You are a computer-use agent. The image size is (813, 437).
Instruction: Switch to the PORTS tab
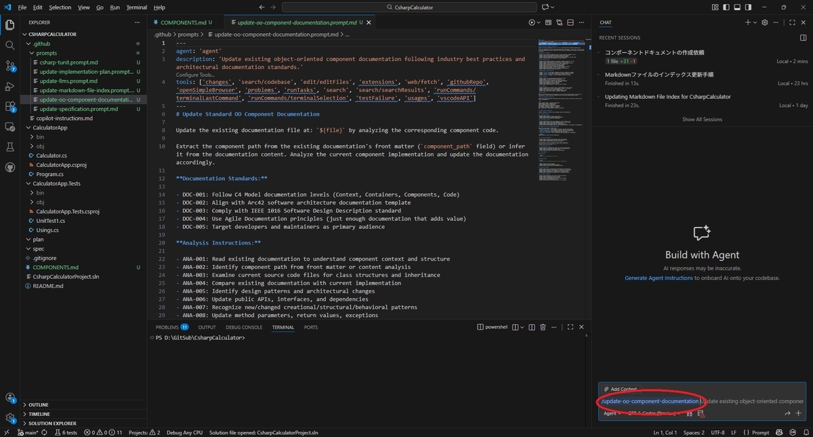point(310,327)
